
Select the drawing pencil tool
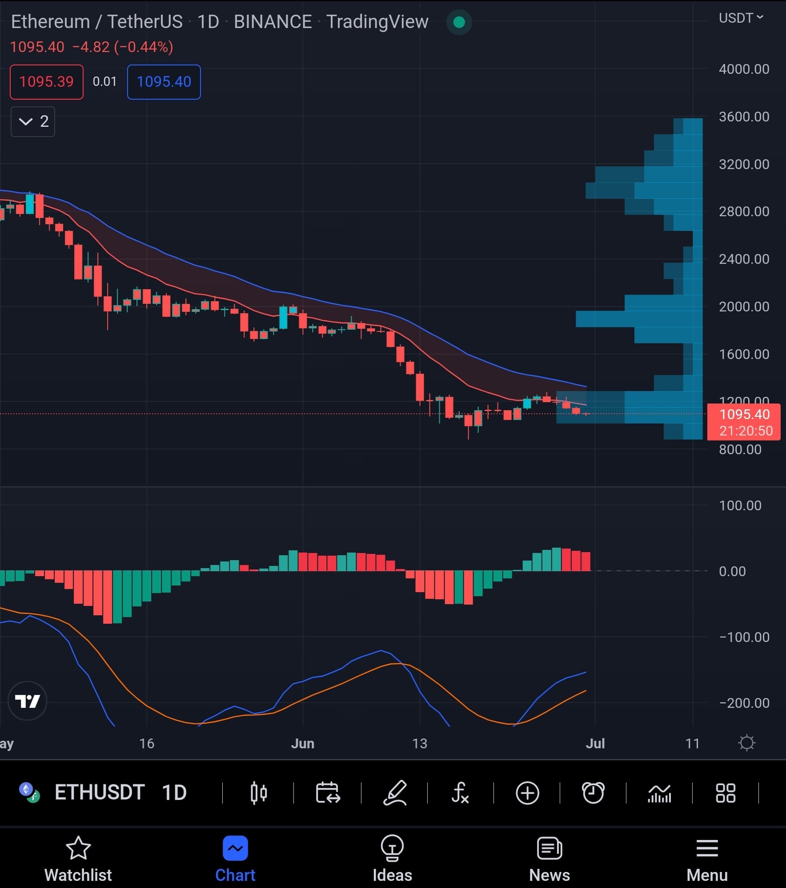pos(395,793)
